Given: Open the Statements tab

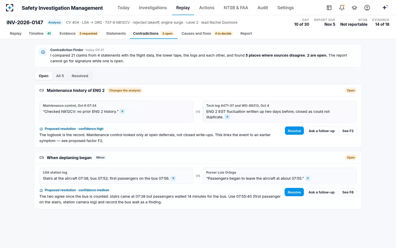Looking at the screenshot, I should point(116,34).
